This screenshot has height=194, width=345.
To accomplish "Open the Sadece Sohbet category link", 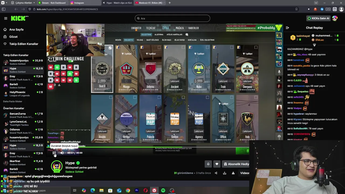I will point(74,172).
